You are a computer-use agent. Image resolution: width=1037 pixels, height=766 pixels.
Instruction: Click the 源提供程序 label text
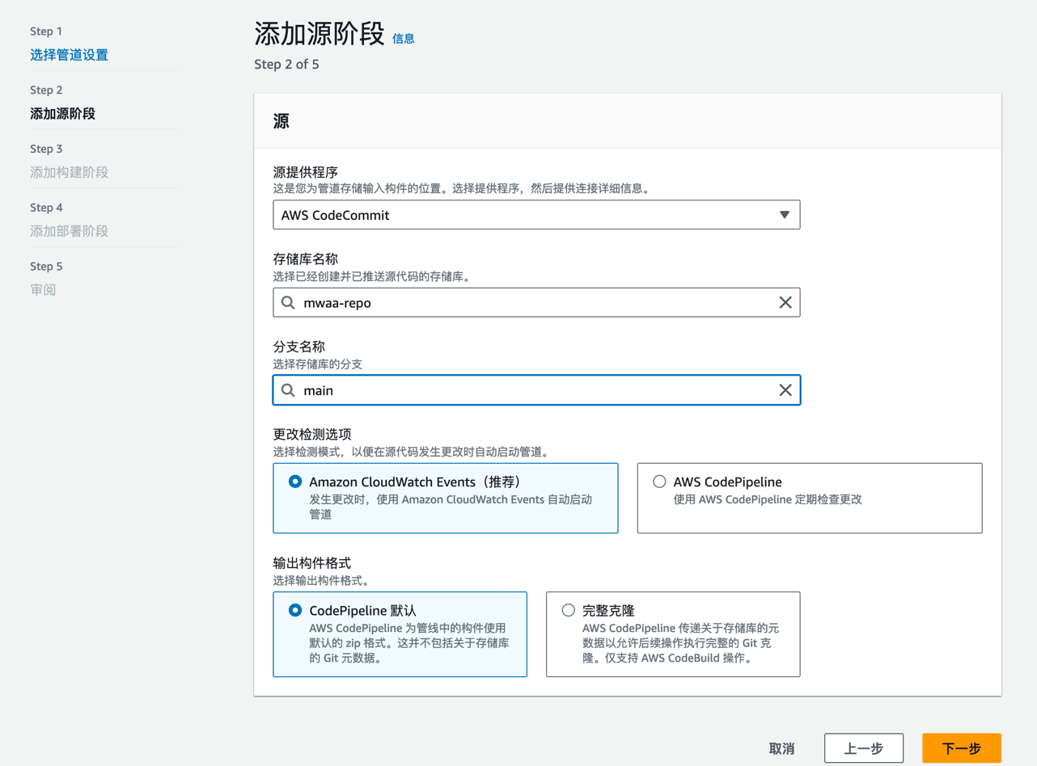[306, 172]
